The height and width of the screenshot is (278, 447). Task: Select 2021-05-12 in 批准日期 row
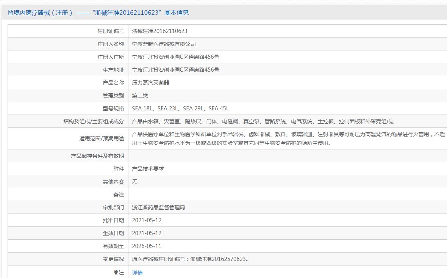(147, 220)
